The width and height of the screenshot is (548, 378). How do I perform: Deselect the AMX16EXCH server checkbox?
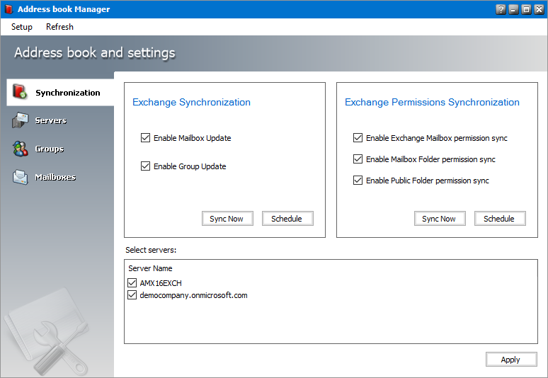[132, 283]
